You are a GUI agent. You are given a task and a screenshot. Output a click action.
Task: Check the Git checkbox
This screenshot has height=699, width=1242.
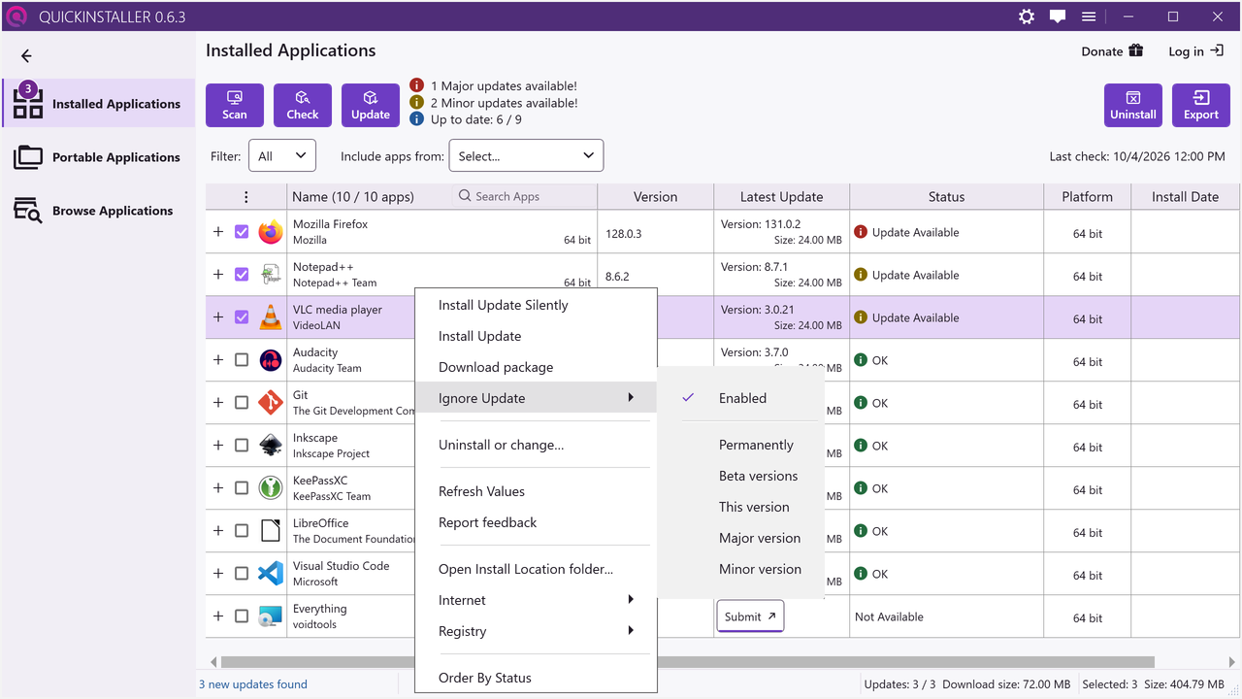(x=242, y=403)
